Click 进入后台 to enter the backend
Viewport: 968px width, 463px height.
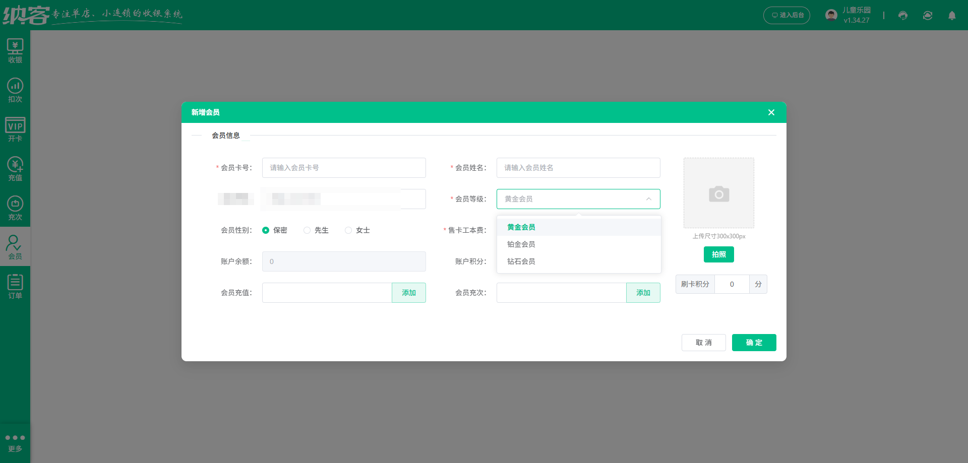pos(786,15)
